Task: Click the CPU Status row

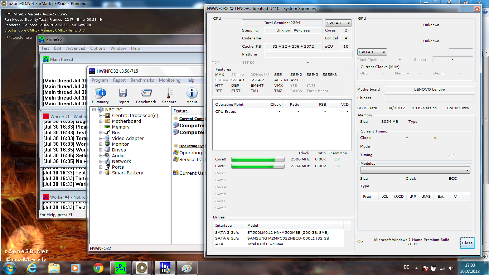Action: click(282, 111)
